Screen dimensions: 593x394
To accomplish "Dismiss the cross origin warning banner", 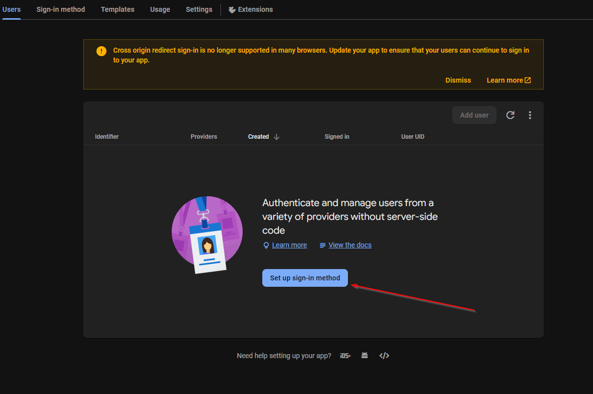I will (458, 80).
